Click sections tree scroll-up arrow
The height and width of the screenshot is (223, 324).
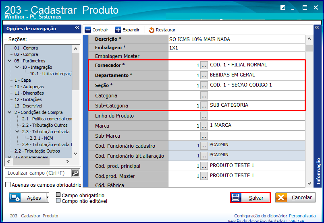(x=76, y=49)
